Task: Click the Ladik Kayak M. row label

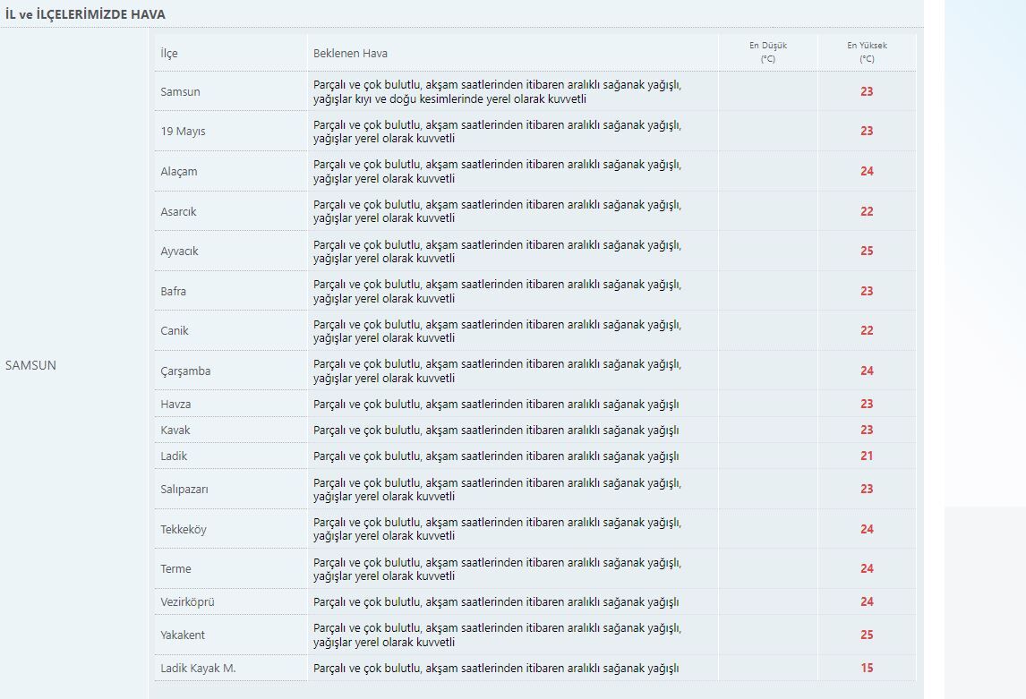Action: (x=198, y=669)
